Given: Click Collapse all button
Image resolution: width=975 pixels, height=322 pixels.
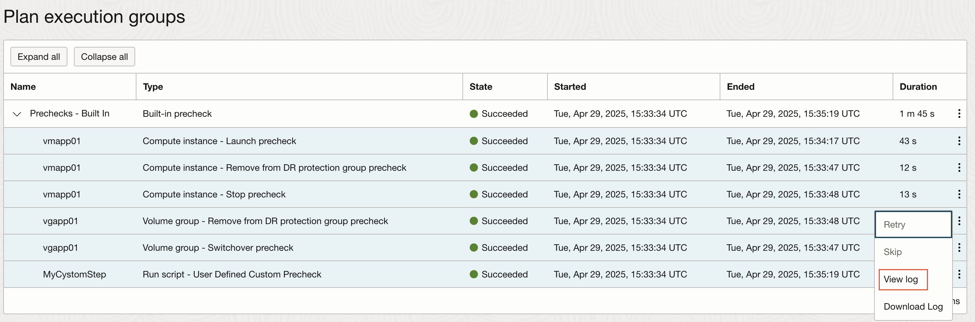Looking at the screenshot, I should pyautogui.click(x=104, y=56).
